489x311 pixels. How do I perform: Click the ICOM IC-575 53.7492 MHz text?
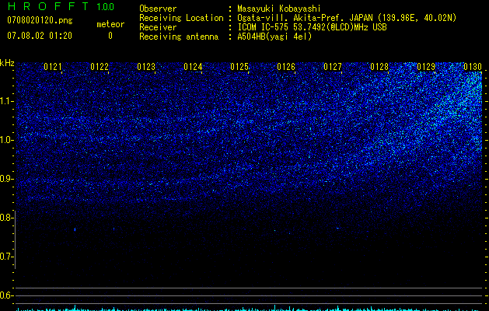(312, 27)
